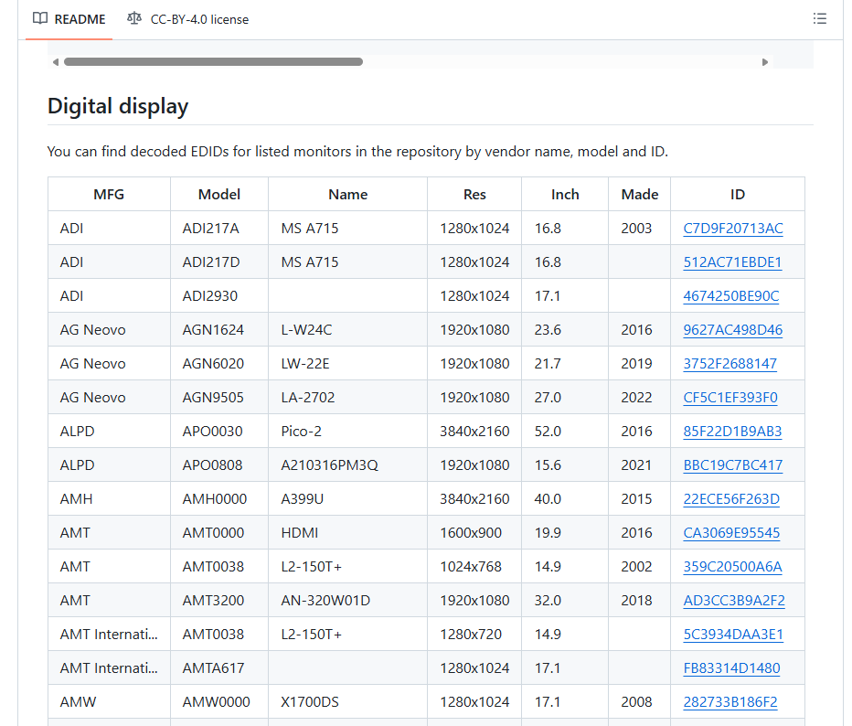The height and width of the screenshot is (726, 852).
Task: Select model cell ADI2930
Action: pyautogui.click(x=219, y=295)
